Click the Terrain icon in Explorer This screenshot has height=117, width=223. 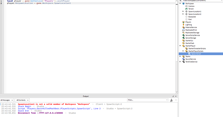coord(186,9)
